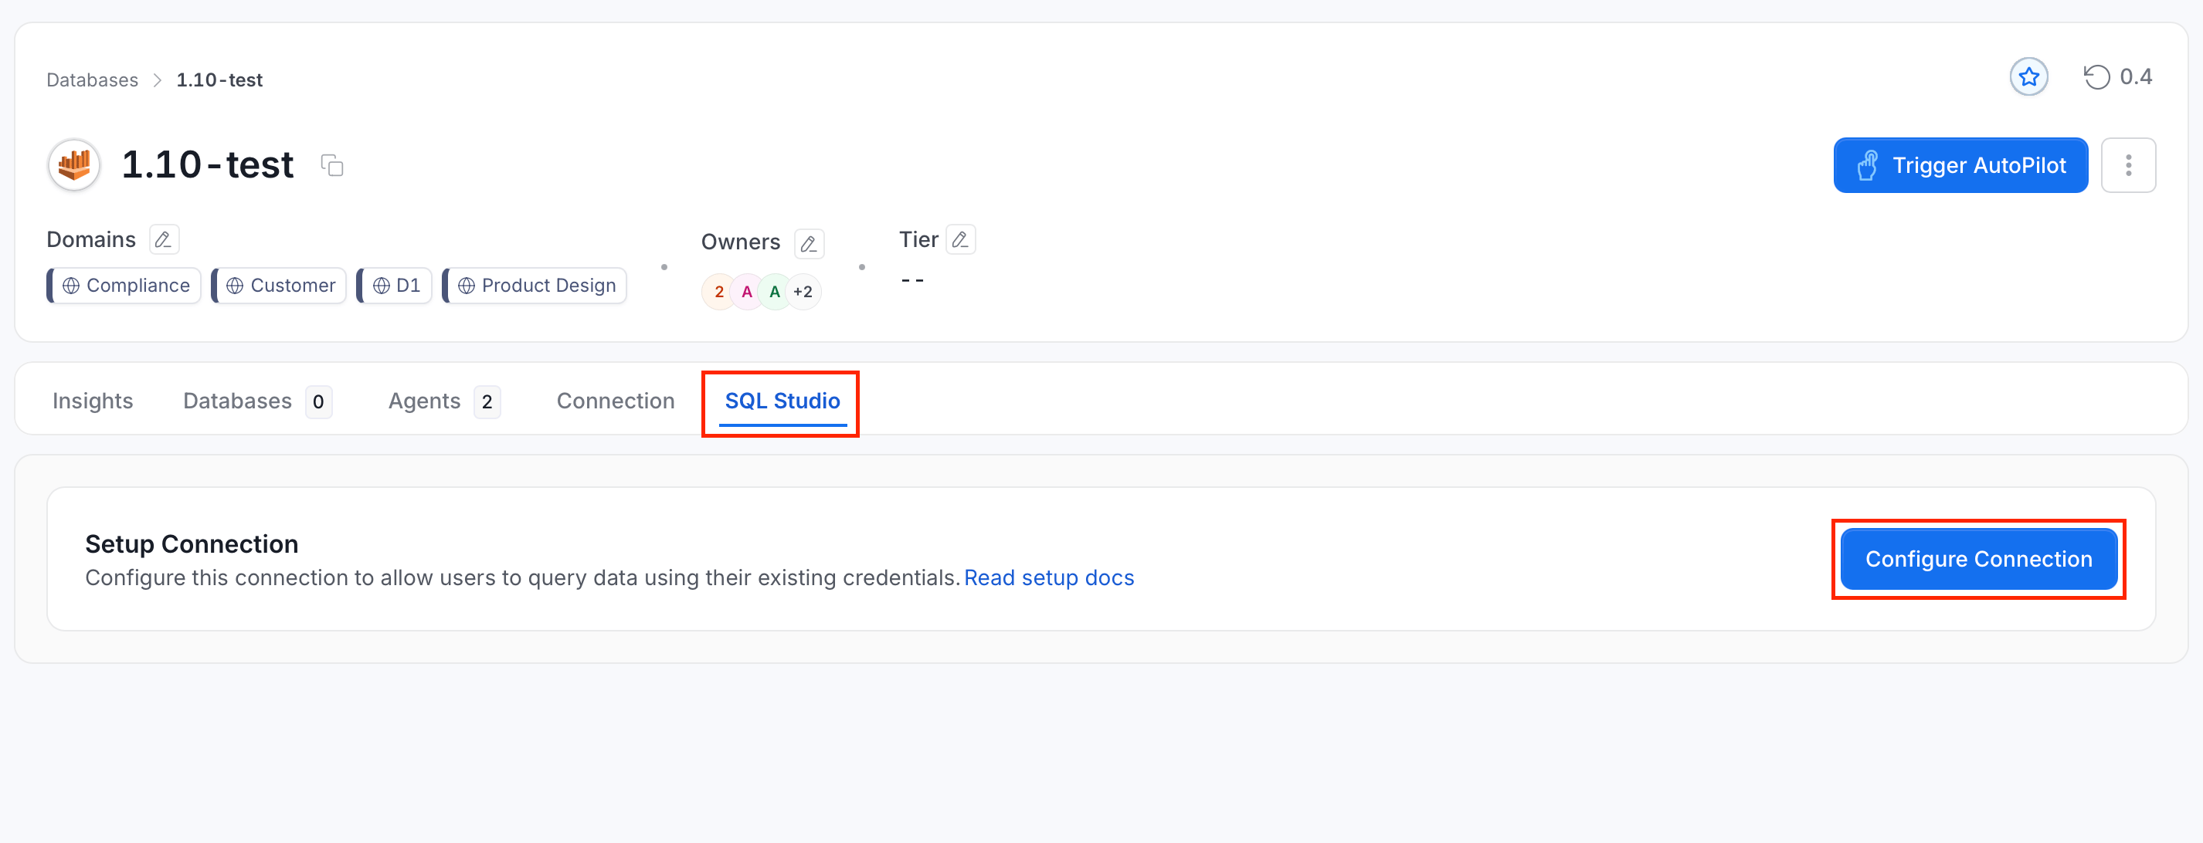This screenshot has width=2203, height=843.
Task: Edit Tier with pencil icon
Action: [x=960, y=239]
